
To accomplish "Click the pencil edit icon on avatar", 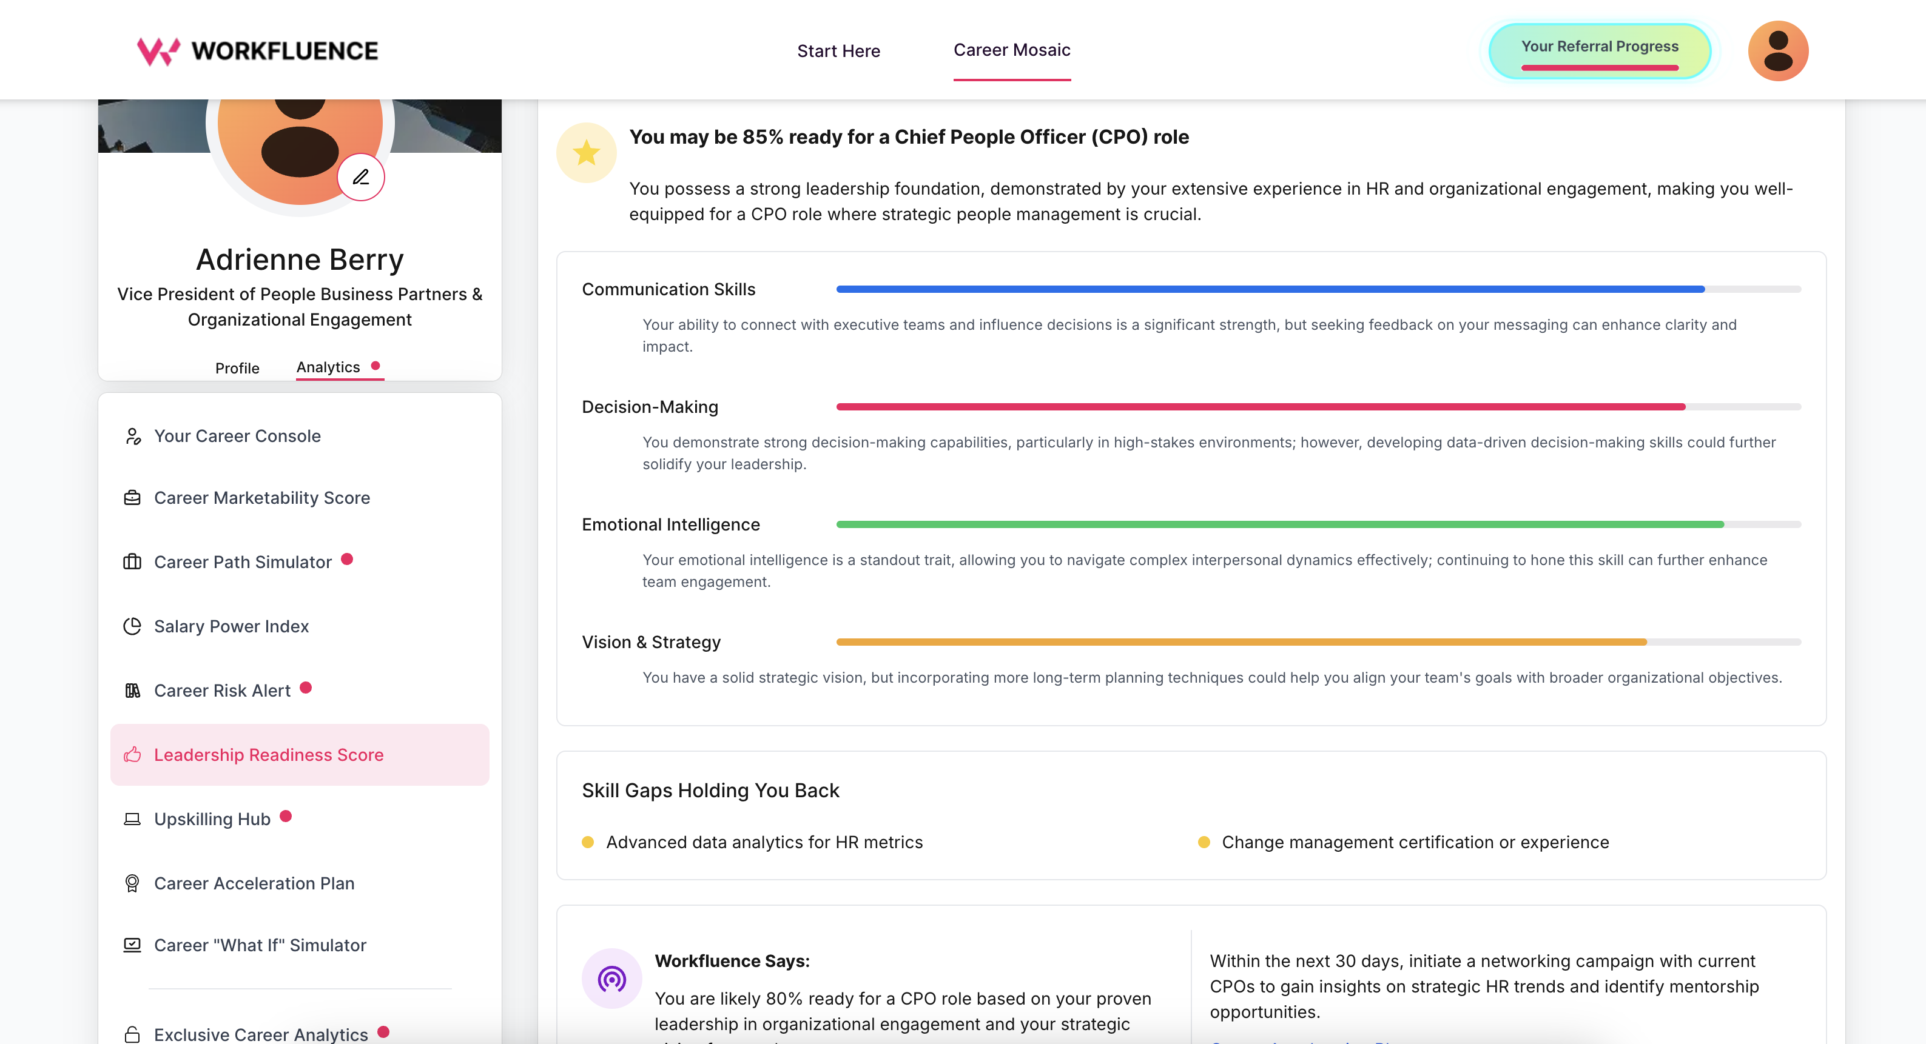I will click(361, 177).
